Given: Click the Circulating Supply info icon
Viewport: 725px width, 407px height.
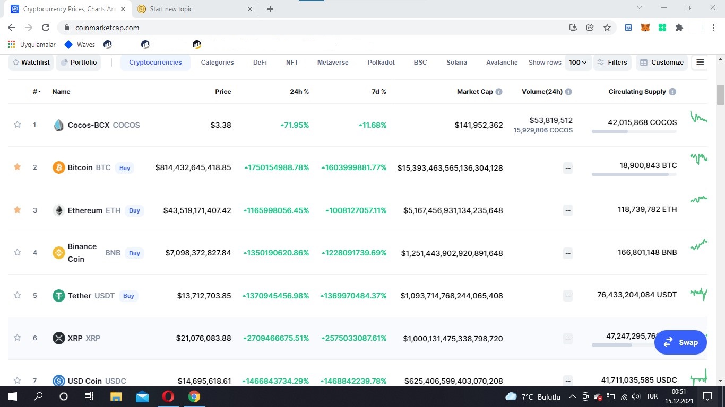Looking at the screenshot, I should point(672,92).
